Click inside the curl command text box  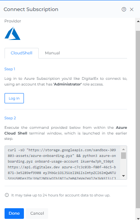62,163
